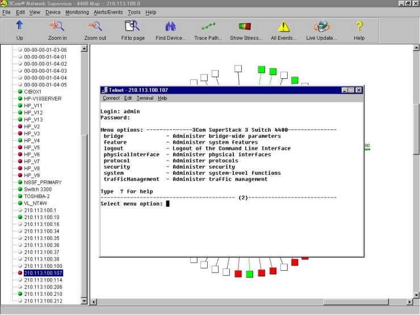
Task: Click the Zoom in magnifier icon
Action: (57, 26)
